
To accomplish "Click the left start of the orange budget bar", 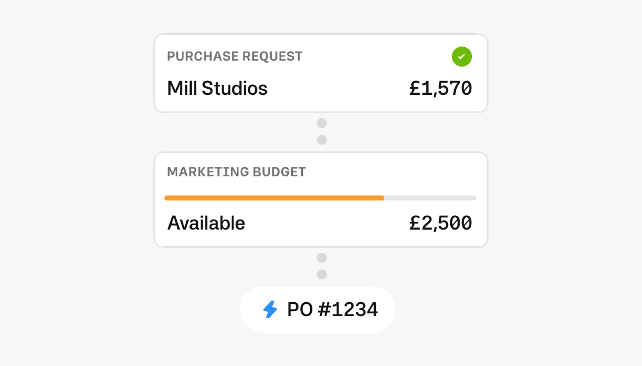I will pyautogui.click(x=167, y=198).
